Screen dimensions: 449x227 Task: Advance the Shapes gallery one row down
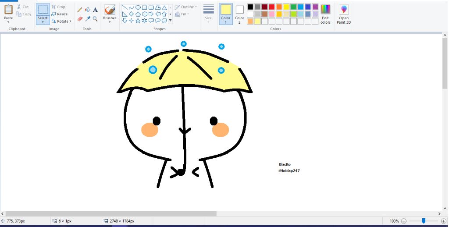coord(171,14)
